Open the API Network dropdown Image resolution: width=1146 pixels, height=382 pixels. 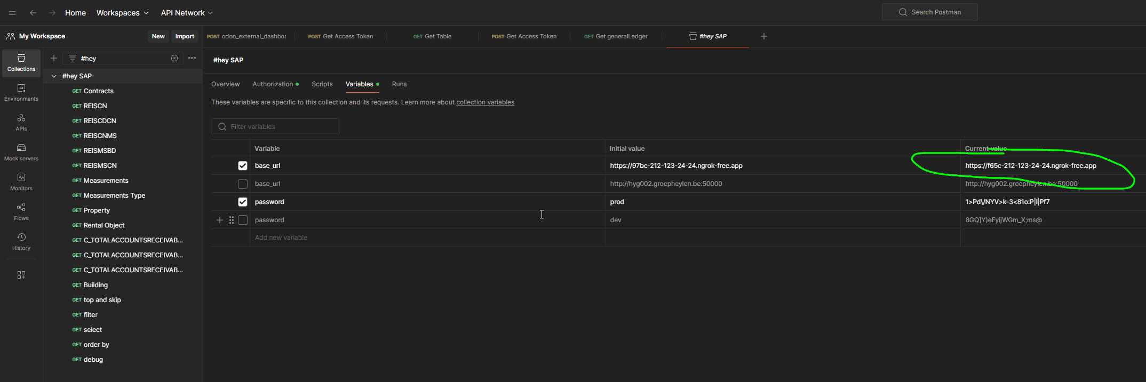187,13
